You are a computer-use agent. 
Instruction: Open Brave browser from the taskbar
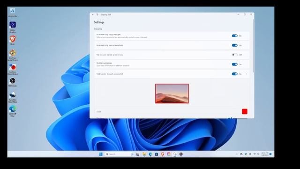point(163,154)
